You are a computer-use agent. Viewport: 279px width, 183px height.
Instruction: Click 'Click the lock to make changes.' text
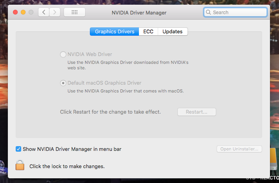67,166
